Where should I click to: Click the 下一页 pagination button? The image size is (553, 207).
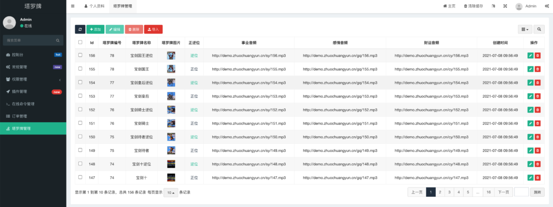tap(503, 192)
